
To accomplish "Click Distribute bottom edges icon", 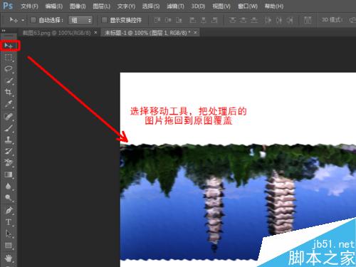I will tap(254, 20).
